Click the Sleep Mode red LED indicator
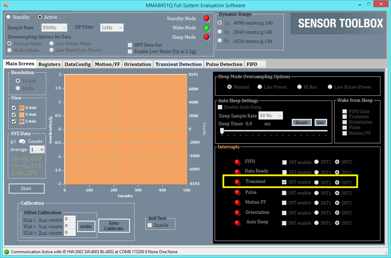391x258 pixels. click(207, 37)
